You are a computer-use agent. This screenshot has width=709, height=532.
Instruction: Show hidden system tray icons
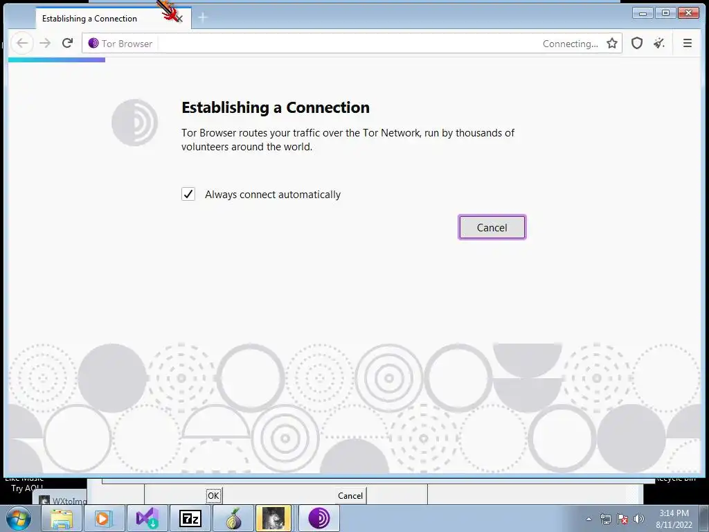point(589,519)
